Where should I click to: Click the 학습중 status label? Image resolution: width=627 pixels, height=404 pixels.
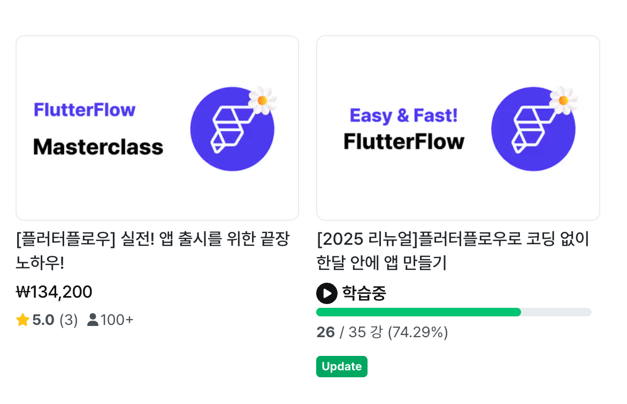364,293
